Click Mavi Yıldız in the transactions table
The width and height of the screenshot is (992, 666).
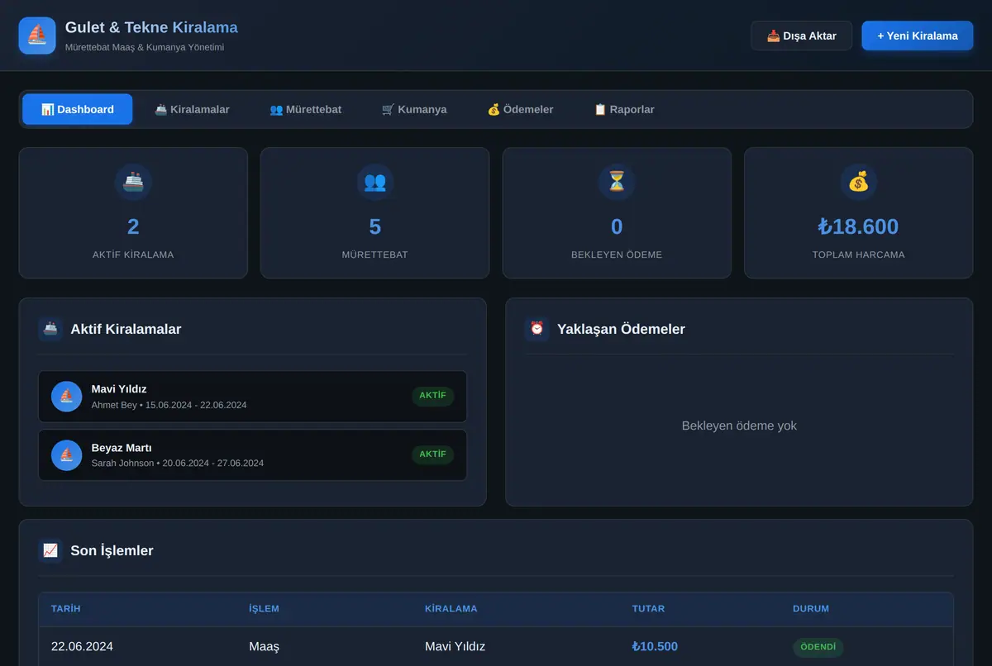pyautogui.click(x=455, y=647)
